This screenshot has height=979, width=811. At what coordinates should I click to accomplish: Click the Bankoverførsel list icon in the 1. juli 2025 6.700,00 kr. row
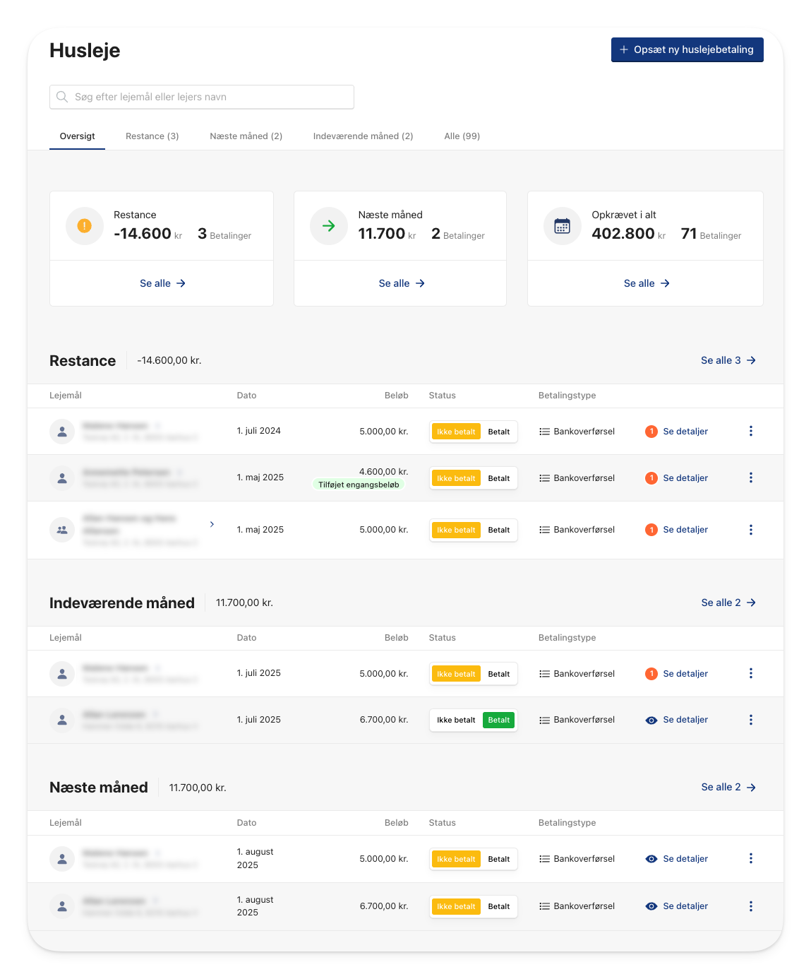[x=544, y=720]
